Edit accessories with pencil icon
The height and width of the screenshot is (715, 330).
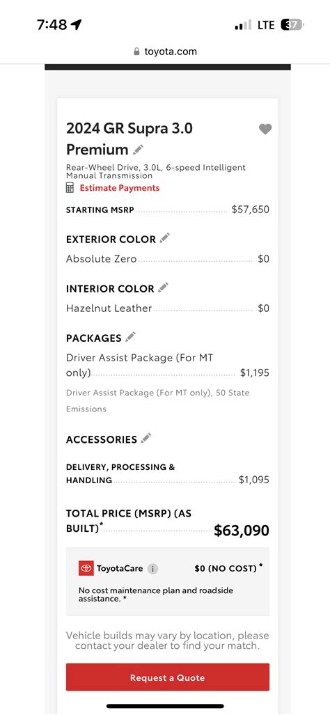[146, 438]
